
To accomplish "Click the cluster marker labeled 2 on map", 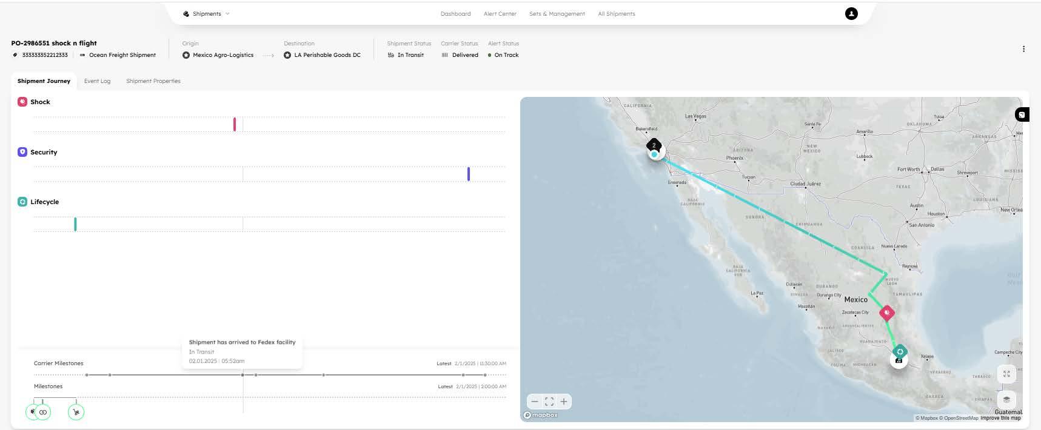I will click(654, 145).
